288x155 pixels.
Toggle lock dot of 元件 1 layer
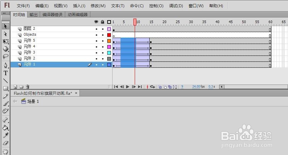click(x=103, y=65)
